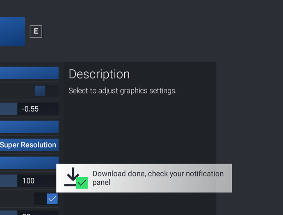Screen dimensions: 283x215
Task: Adjust the slider beside -0.55
Action: click(9, 109)
